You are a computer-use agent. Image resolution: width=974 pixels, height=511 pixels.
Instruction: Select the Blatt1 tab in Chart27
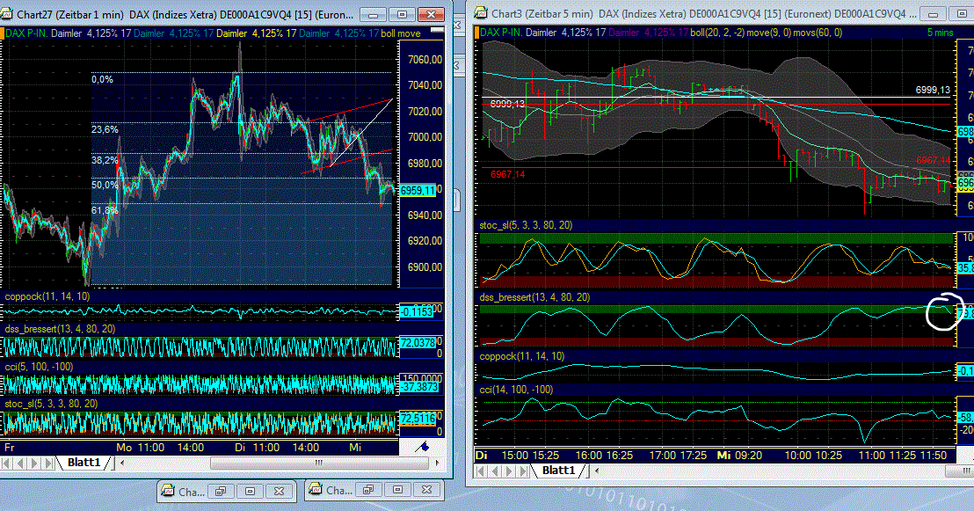tap(86, 463)
